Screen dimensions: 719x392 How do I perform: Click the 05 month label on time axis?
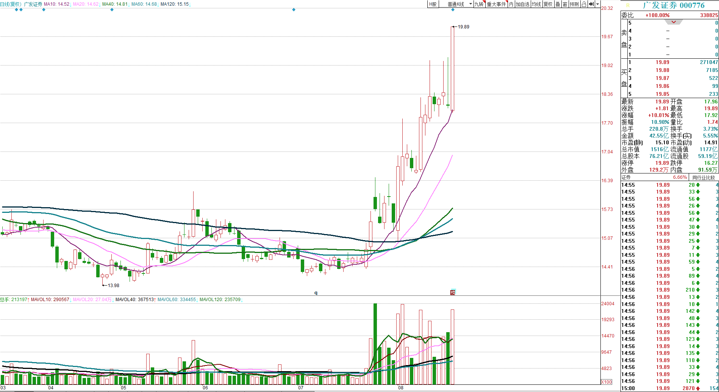[123, 388]
